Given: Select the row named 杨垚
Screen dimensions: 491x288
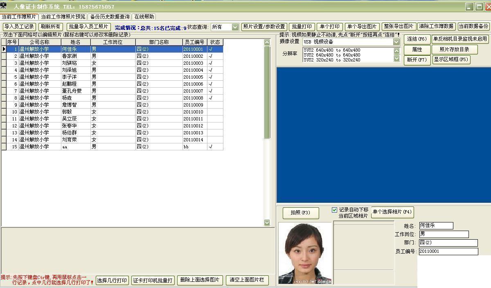Looking at the screenshot, I should click(x=113, y=98).
